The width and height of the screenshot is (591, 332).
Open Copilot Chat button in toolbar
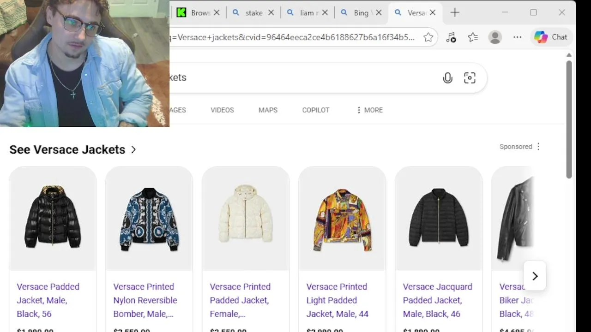point(551,37)
